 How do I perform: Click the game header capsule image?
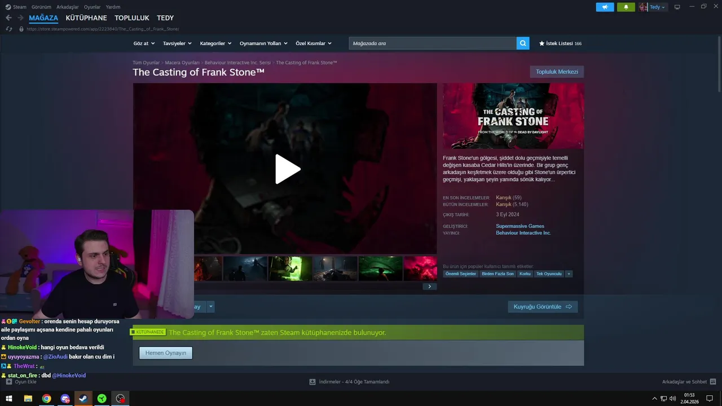[x=513, y=116]
